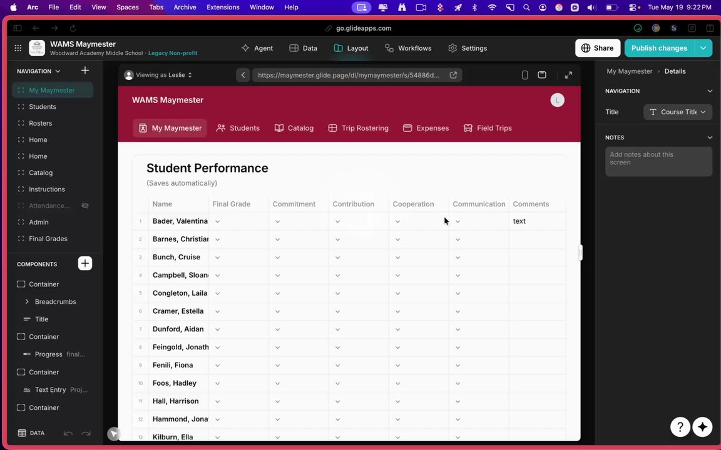
Task: Add a new component with plus button
Action: point(84,263)
